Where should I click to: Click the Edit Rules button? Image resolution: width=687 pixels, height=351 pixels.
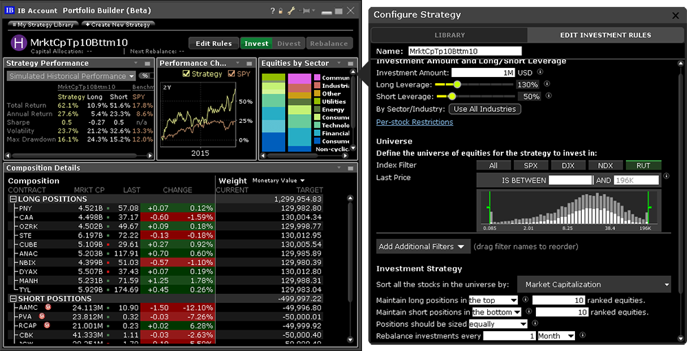(x=214, y=43)
